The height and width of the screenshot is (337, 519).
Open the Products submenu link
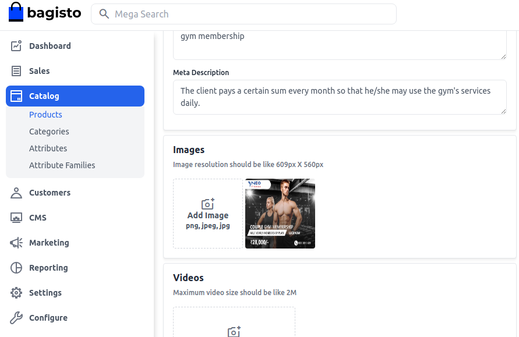45,115
